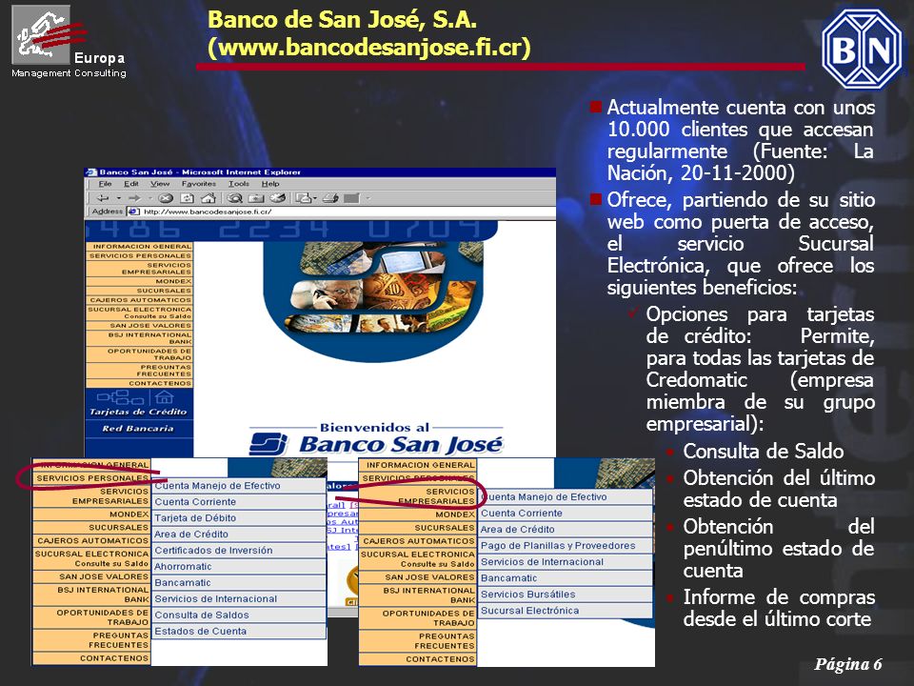Click the 'Consulta de Saldo' bullet text

tap(764, 452)
